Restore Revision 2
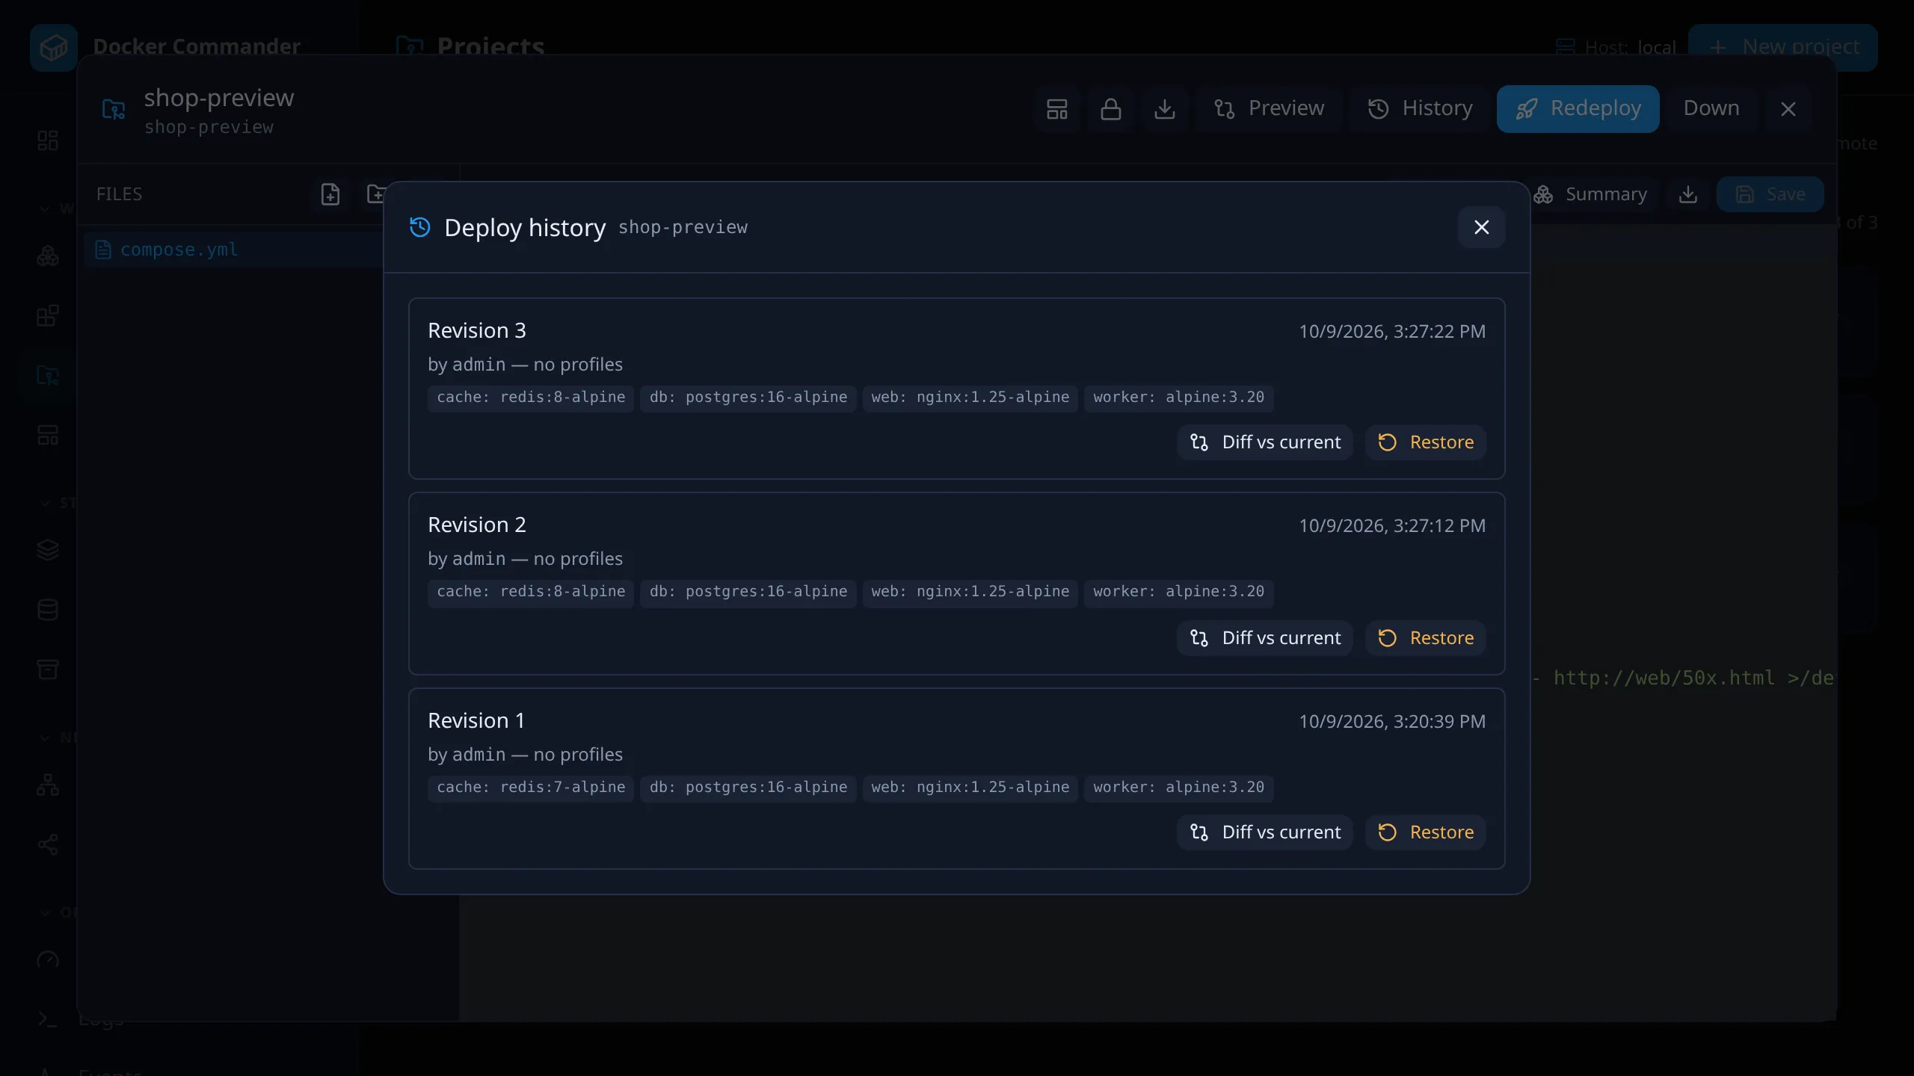 coord(1426,638)
